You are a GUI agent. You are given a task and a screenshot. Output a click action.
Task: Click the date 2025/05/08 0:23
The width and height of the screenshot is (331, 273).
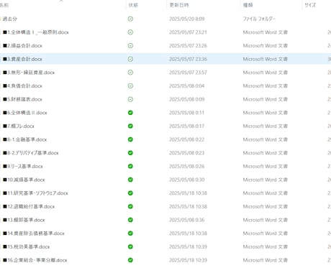tap(187, 153)
